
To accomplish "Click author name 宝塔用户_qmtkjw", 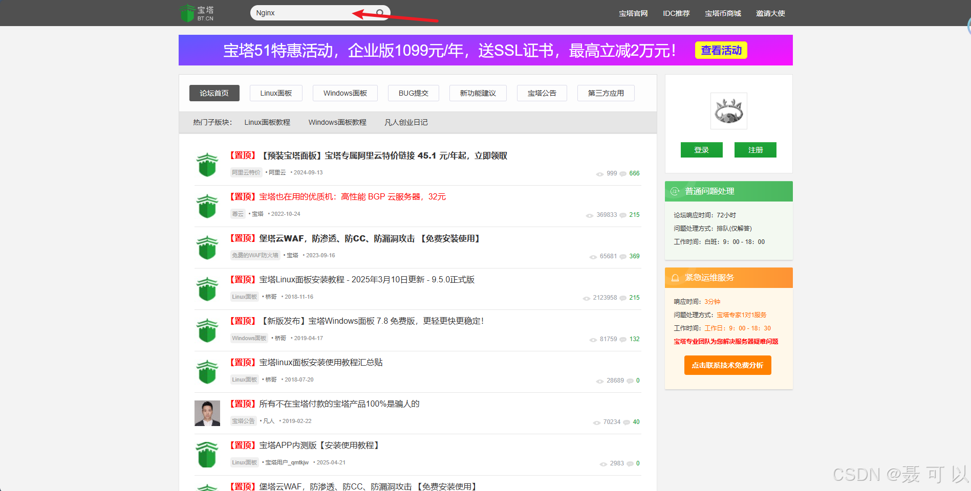I will pos(287,462).
